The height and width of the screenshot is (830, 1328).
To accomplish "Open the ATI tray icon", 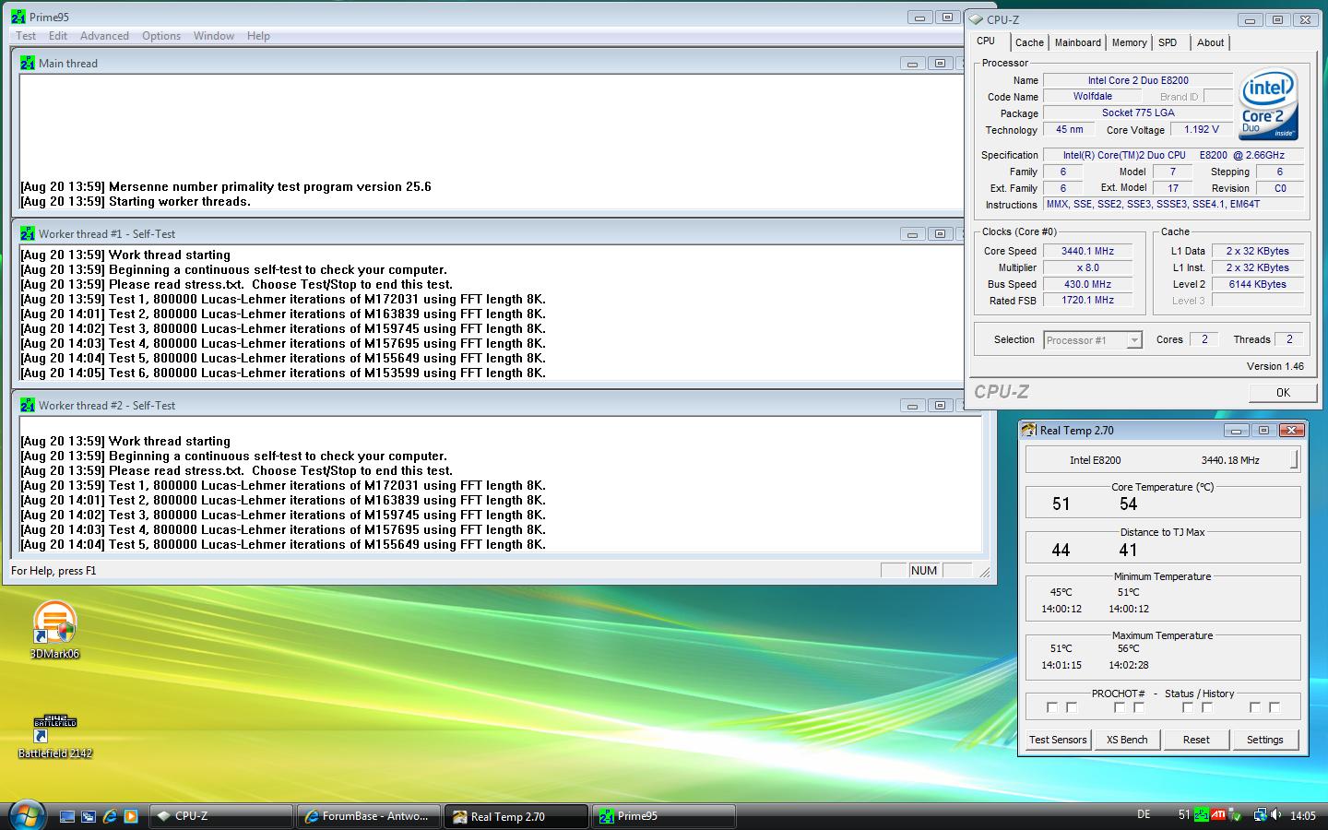I will [x=1218, y=815].
